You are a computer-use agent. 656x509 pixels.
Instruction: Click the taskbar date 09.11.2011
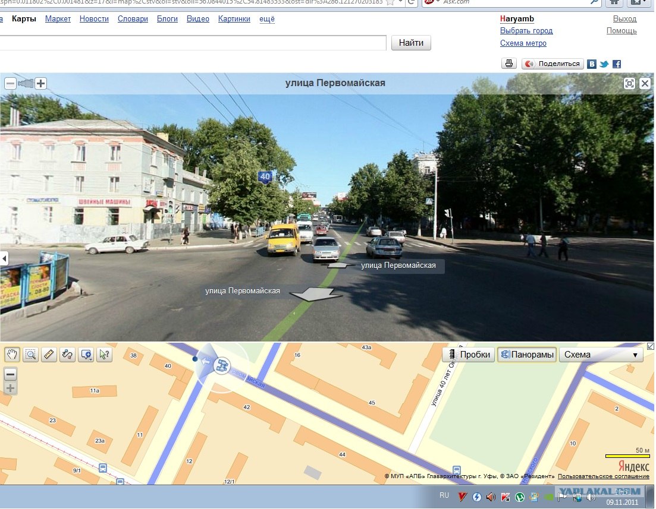coord(622,502)
